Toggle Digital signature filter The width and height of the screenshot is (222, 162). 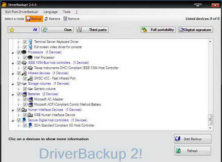click(195, 30)
